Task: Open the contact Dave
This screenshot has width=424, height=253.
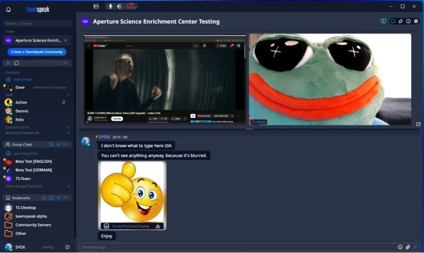Action: (37, 87)
